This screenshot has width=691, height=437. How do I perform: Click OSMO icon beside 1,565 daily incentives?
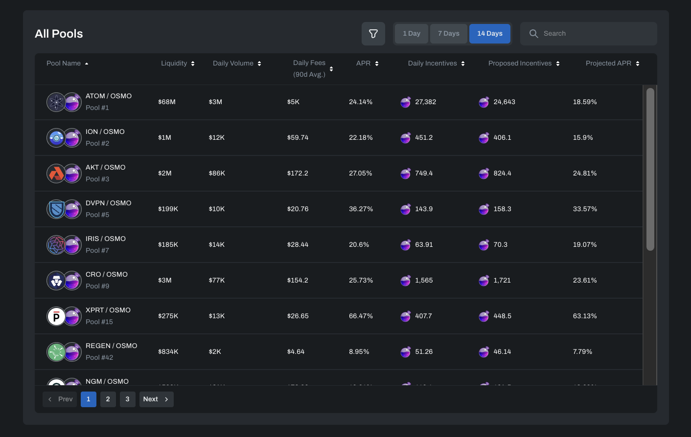tap(406, 281)
